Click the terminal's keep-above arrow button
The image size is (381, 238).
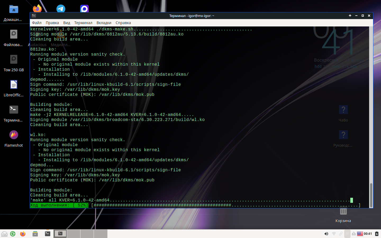350,16
